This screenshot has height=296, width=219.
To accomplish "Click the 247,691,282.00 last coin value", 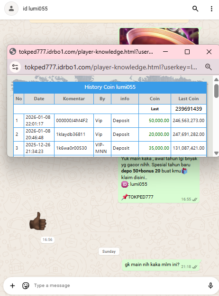I will (189, 134).
